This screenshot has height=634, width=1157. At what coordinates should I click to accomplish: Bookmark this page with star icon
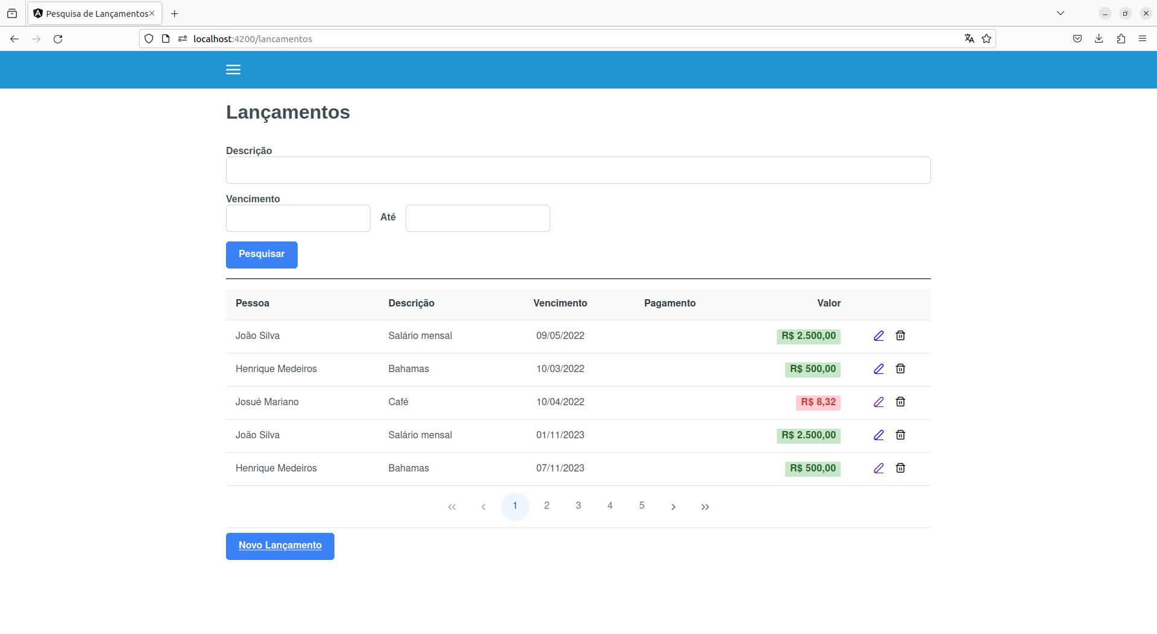[x=986, y=39]
